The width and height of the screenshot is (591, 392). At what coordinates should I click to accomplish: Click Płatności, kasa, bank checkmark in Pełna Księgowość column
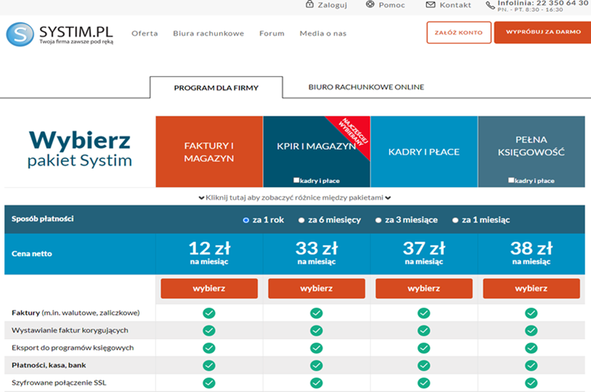click(531, 365)
